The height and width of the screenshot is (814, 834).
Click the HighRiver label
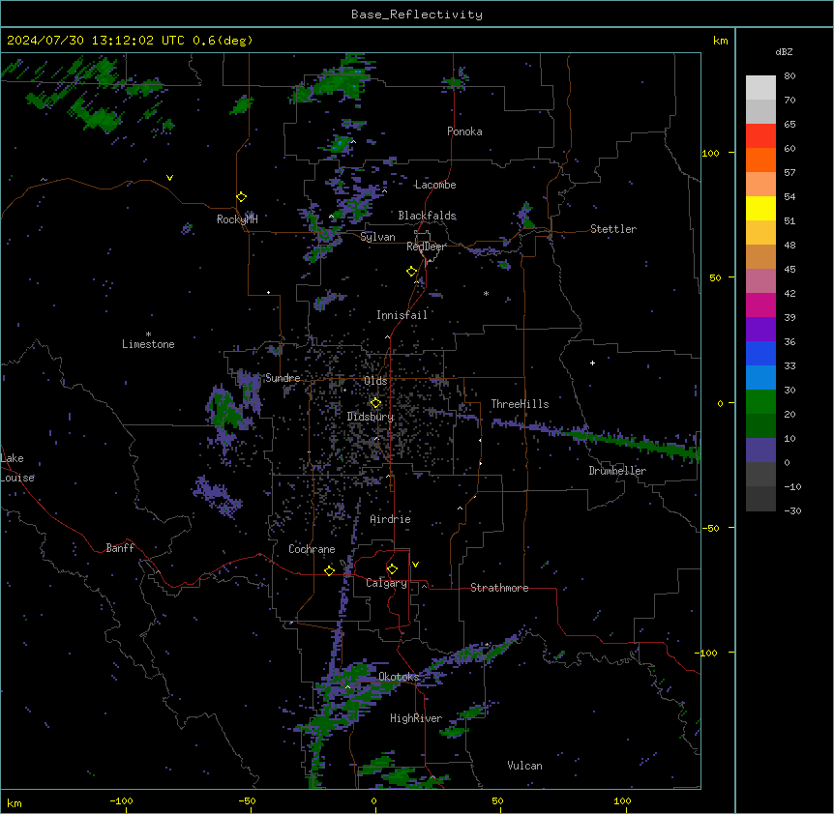point(416,718)
